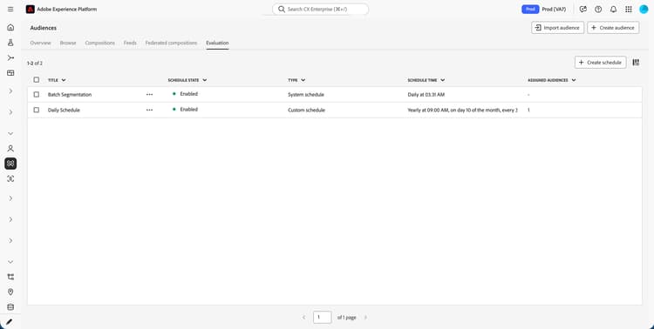654x329 pixels.
Task: Open the Title column sort dropdown
Action: [64, 80]
